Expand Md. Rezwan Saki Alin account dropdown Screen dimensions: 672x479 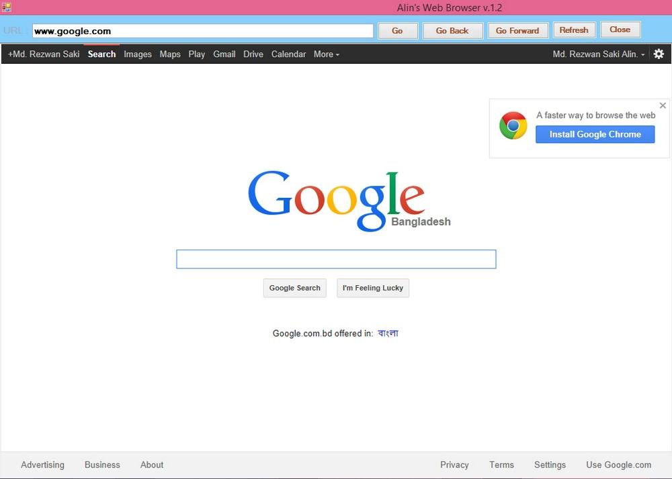click(598, 54)
